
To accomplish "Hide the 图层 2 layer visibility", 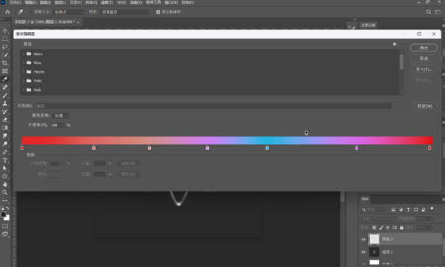I will point(364,240).
